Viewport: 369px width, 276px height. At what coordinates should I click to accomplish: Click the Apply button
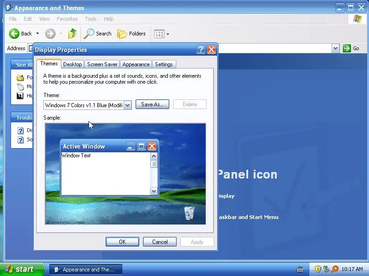(197, 242)
